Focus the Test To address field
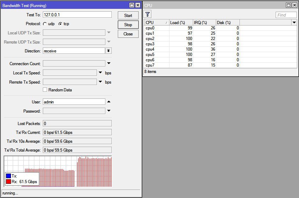Viewport: 299px width, 198px height. (x=77, y=15)
